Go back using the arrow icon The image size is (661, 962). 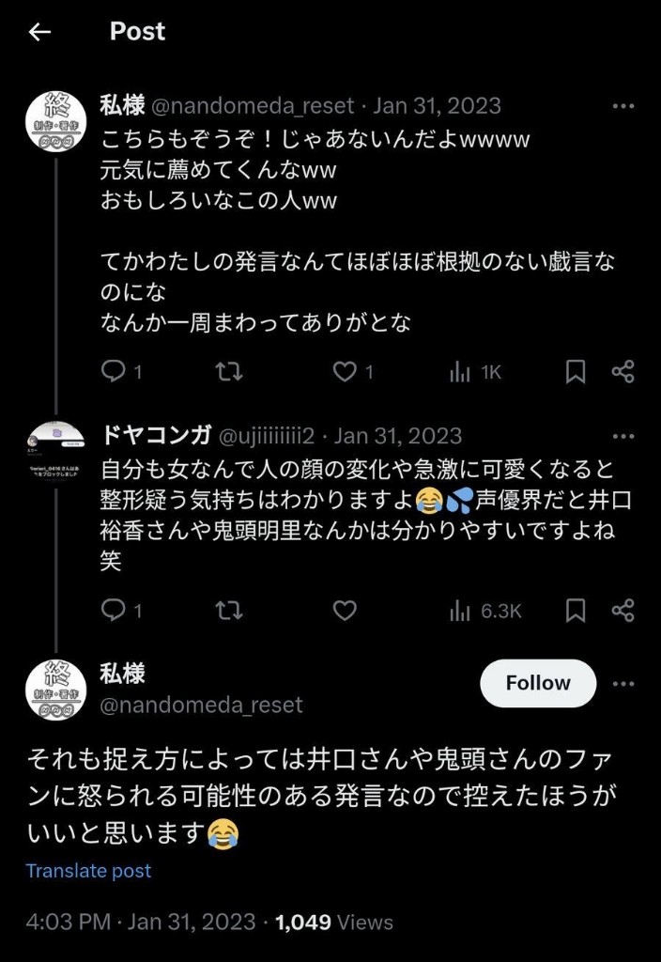pyautogui.click(x=39, y=32)
